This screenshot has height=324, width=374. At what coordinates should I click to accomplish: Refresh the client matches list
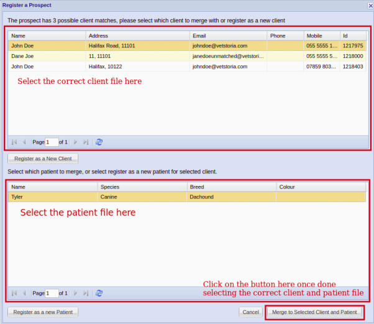point(99,142)
